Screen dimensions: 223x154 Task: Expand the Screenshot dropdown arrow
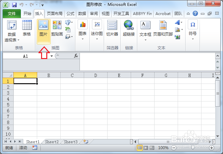click(72, 37)
